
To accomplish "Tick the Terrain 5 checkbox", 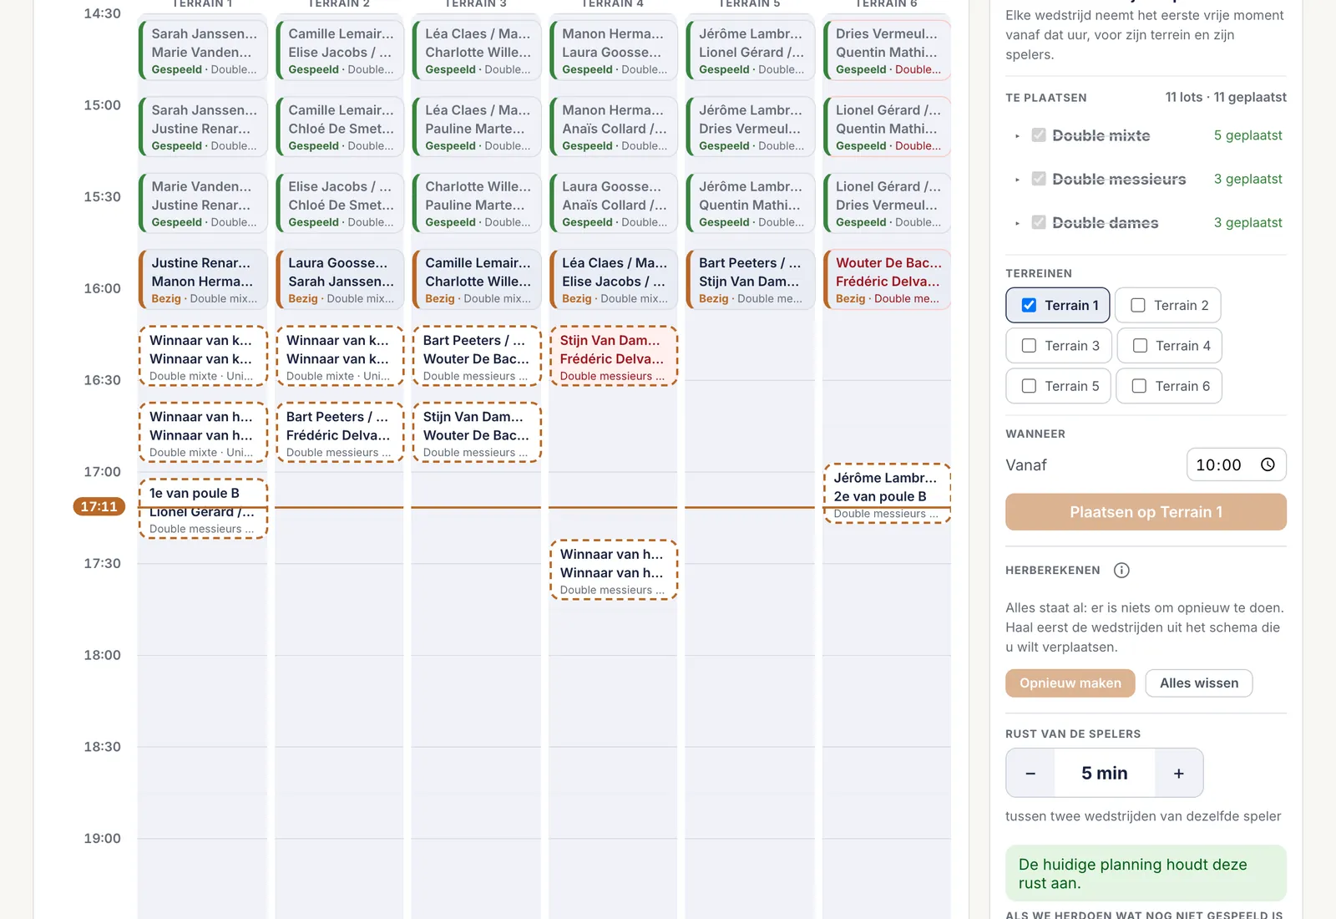I will coord(1029,386).
